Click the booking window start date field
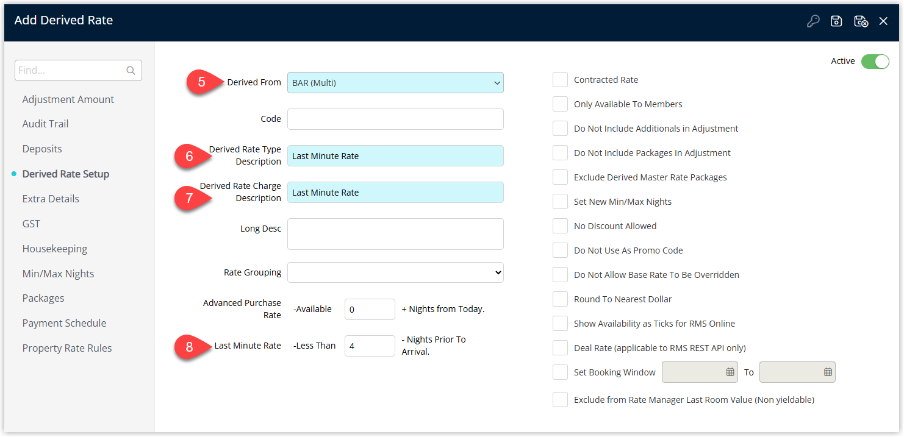 (x=700, y=372)
